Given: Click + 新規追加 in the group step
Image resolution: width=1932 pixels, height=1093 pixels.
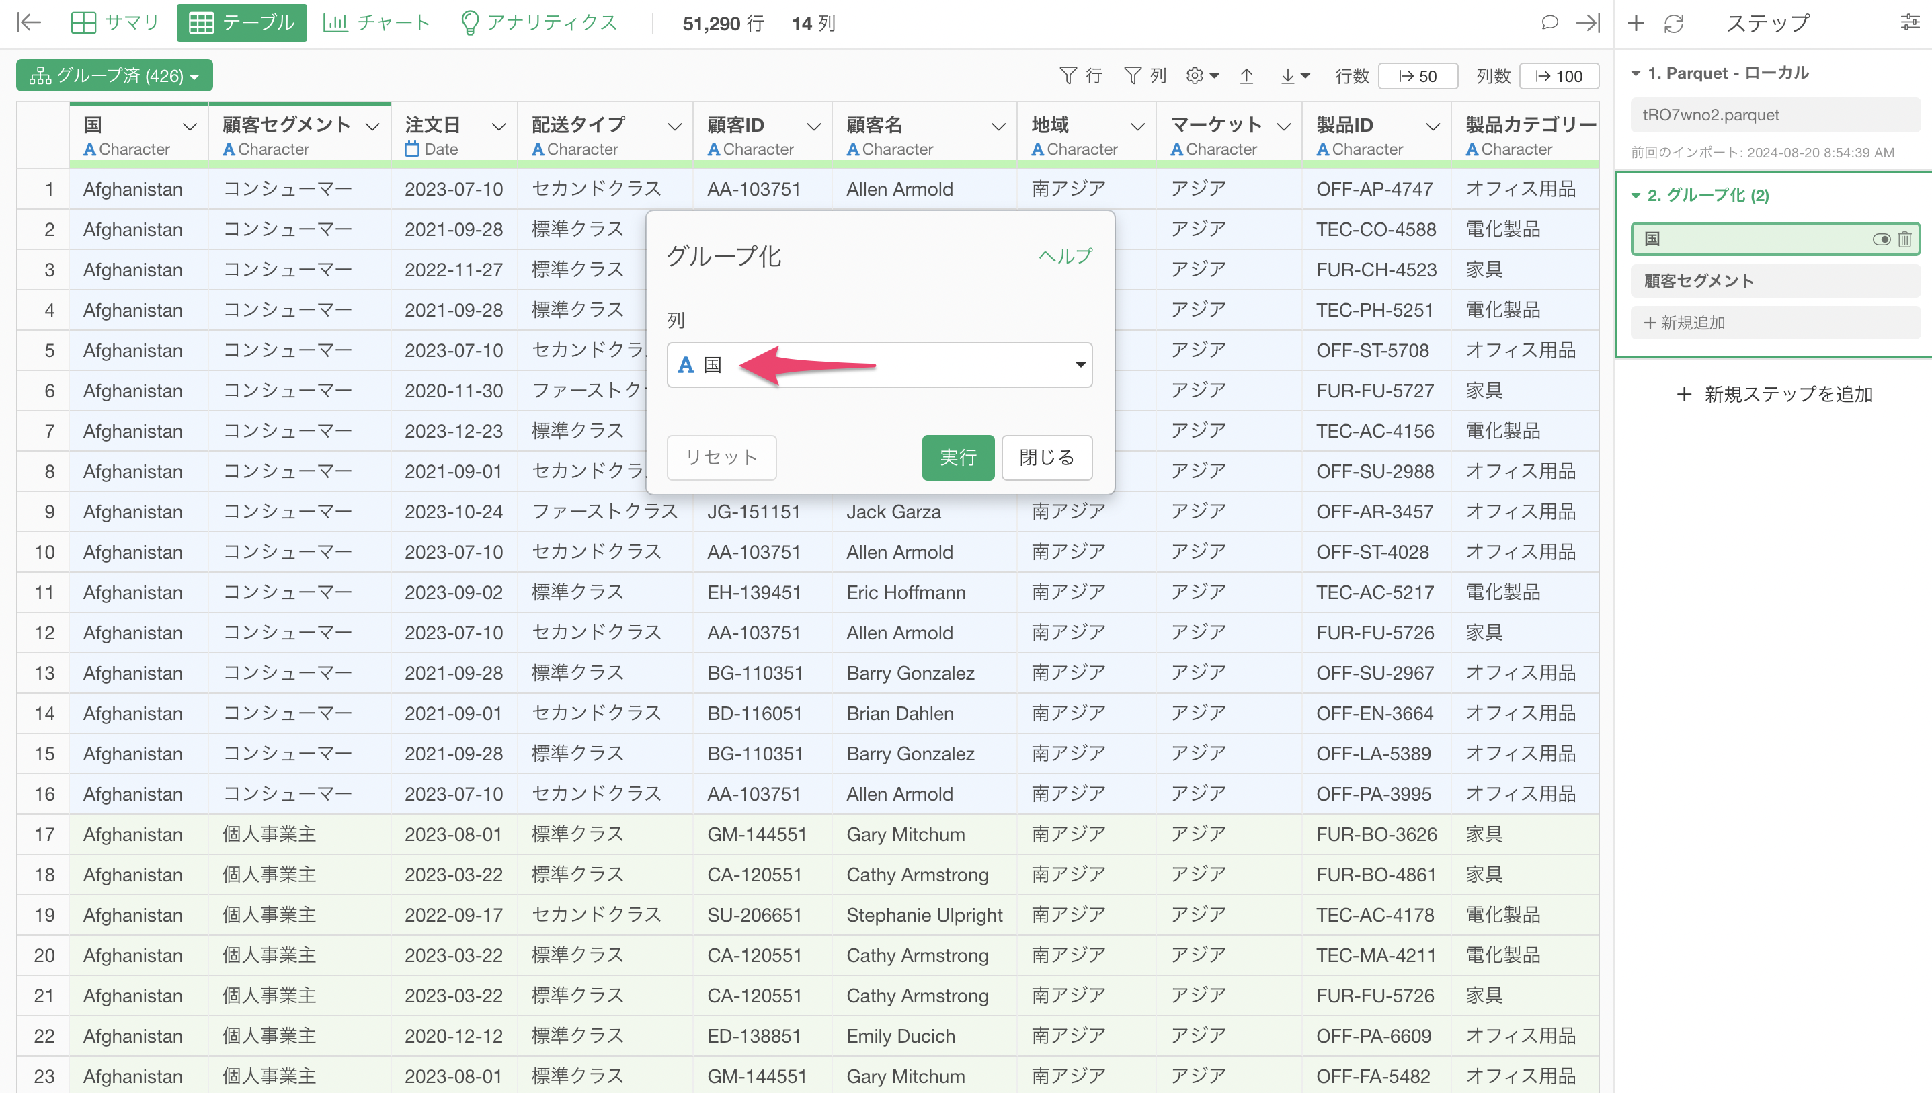Looking at the screenshot, I should 1775,323.
